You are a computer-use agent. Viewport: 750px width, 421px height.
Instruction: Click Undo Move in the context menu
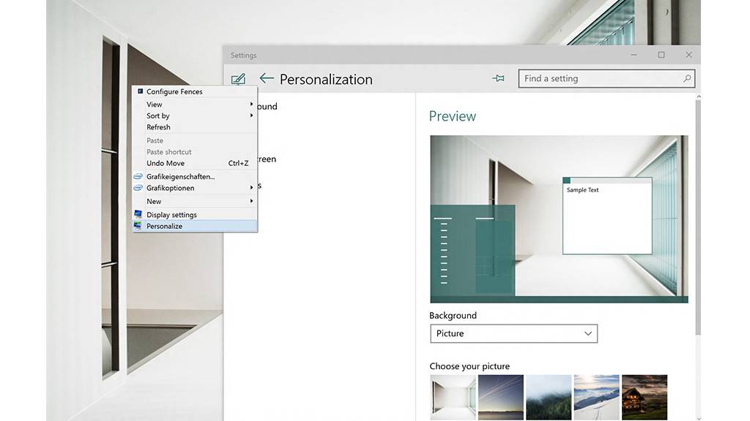pyautogui.click(x=166, y=163)
